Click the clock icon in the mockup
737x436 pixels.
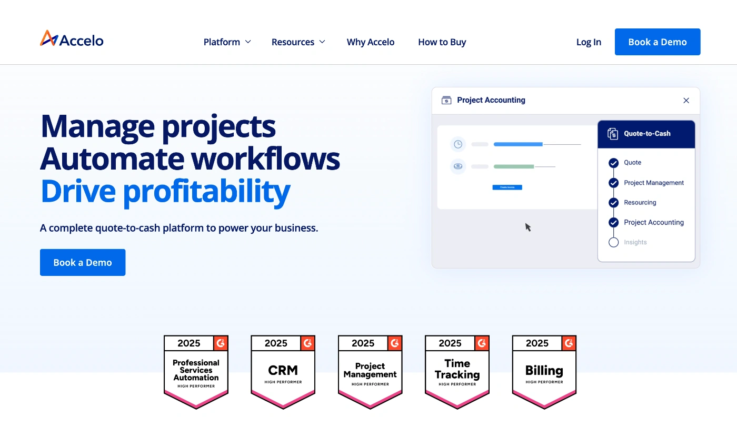tap(458, 144)
